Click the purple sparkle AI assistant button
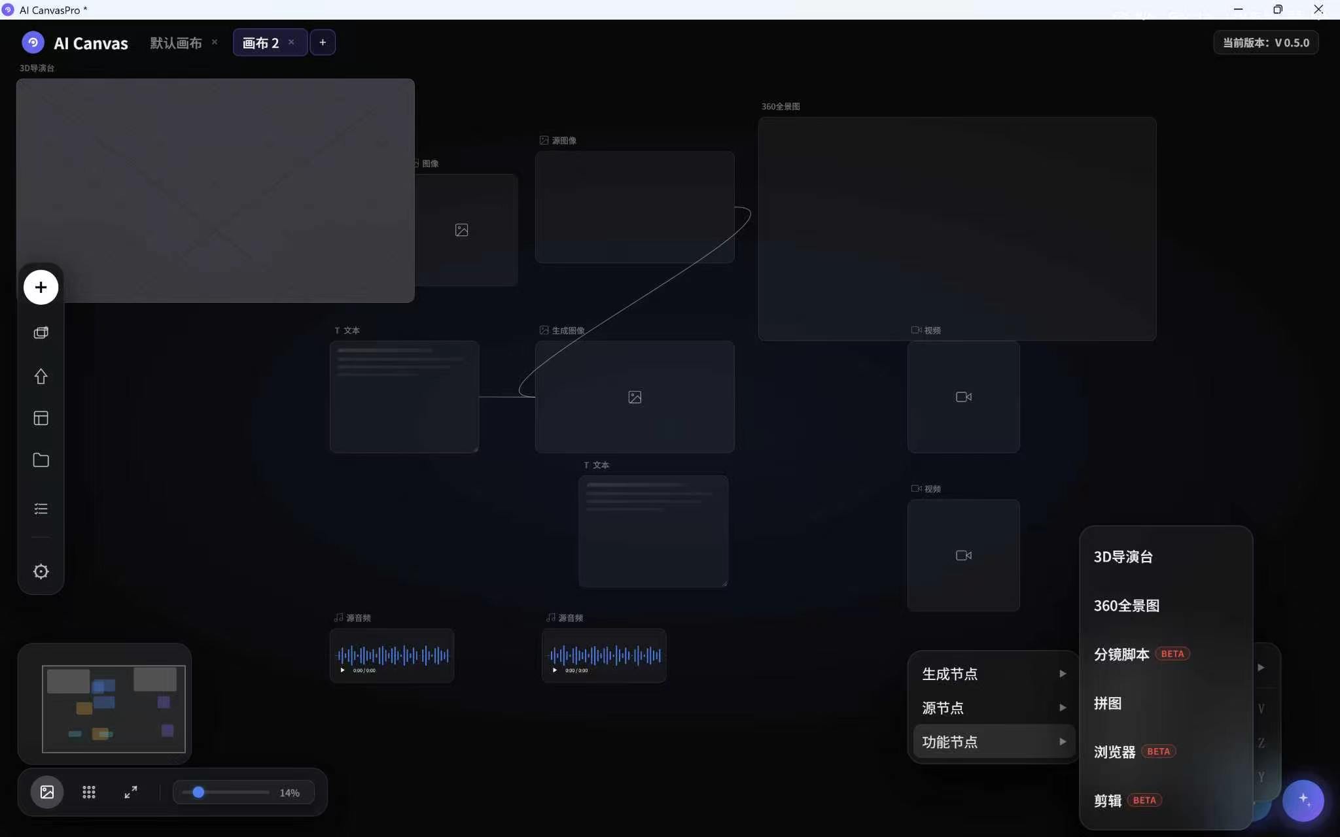Image resolution: width=1340 pixels, height=837 pixels. pos(1303,800)
